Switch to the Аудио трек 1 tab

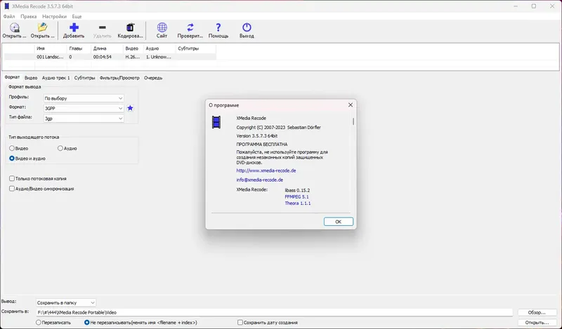point(56,78)
